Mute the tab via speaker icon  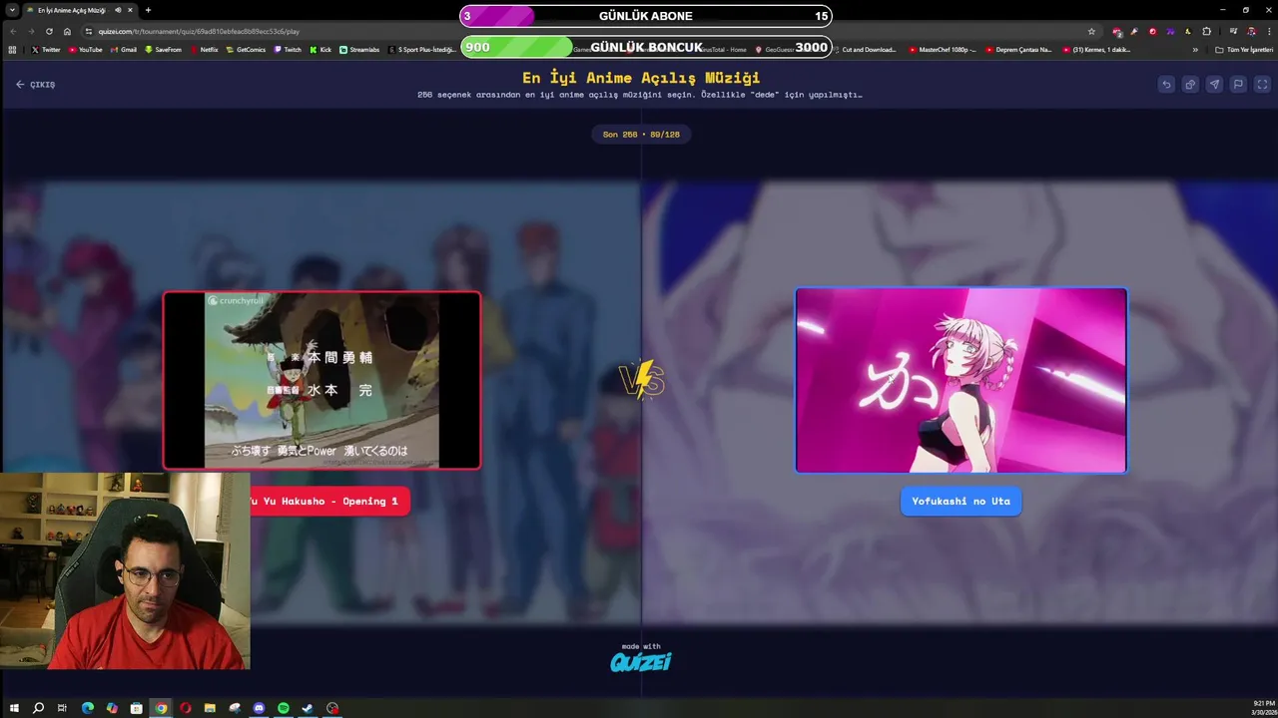point(118,10)
